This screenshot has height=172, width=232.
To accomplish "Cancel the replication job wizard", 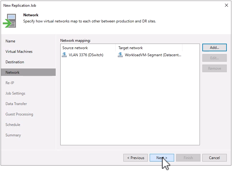I will click(214, 158).
